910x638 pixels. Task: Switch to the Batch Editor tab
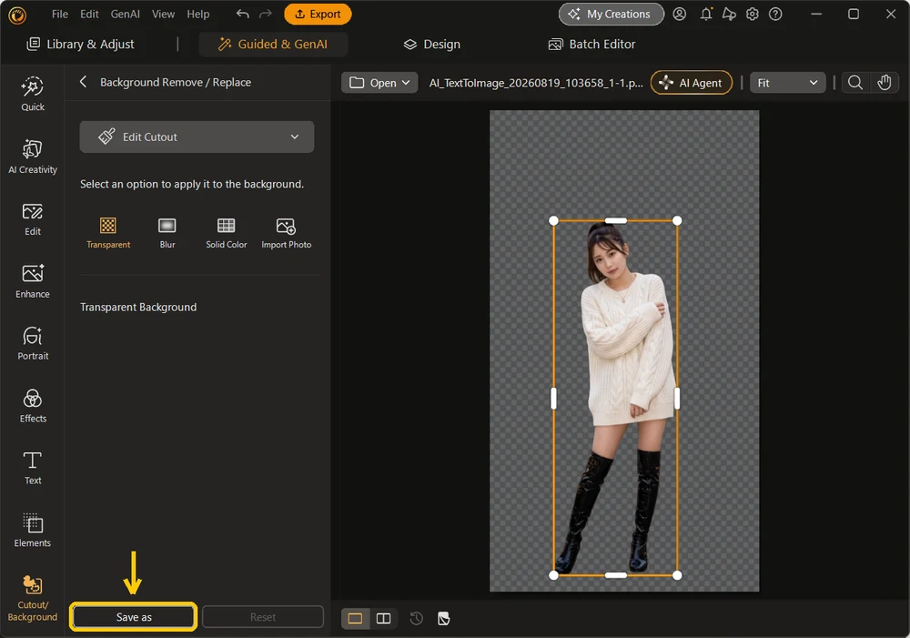[592, 44]
